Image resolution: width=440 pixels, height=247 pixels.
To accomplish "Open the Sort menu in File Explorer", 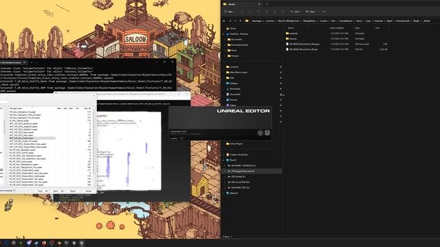I will click(x=296, y=12).
